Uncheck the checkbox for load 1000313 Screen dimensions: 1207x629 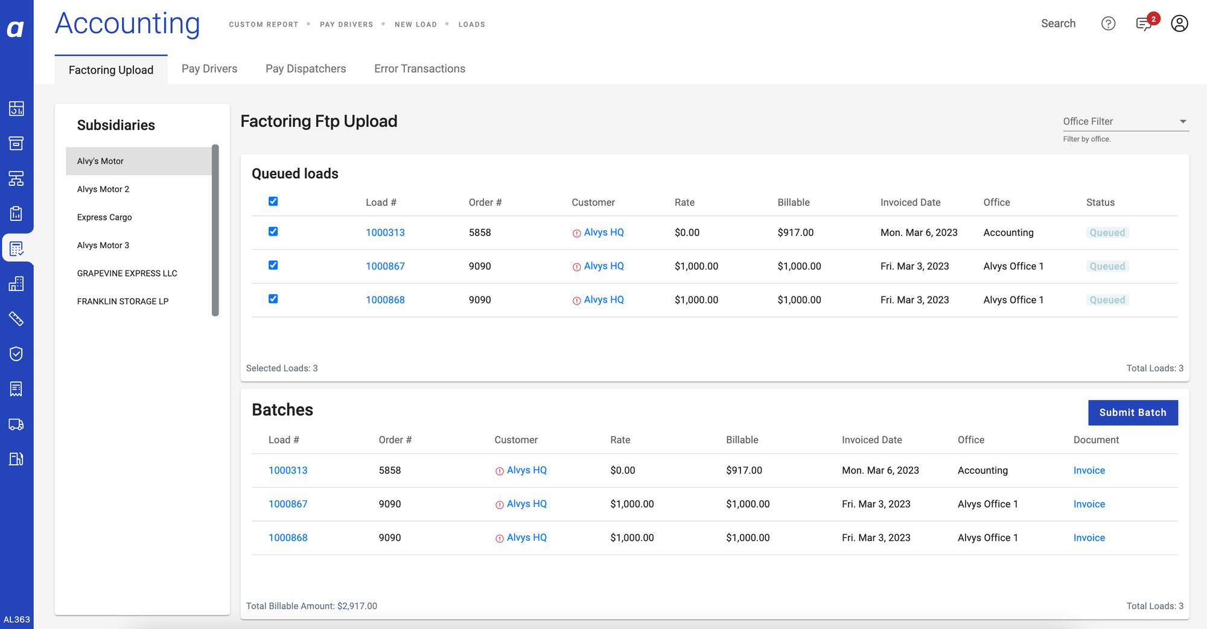click(273, 232)
